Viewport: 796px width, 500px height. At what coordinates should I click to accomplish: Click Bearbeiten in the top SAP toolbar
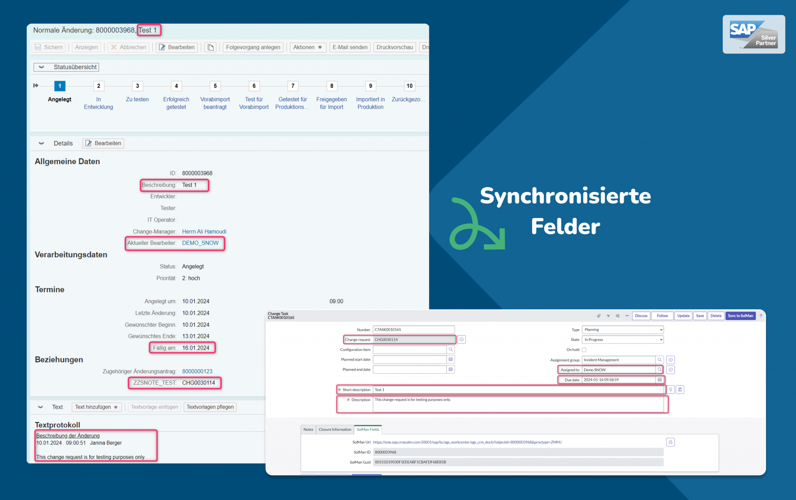[x=177, y=47]
